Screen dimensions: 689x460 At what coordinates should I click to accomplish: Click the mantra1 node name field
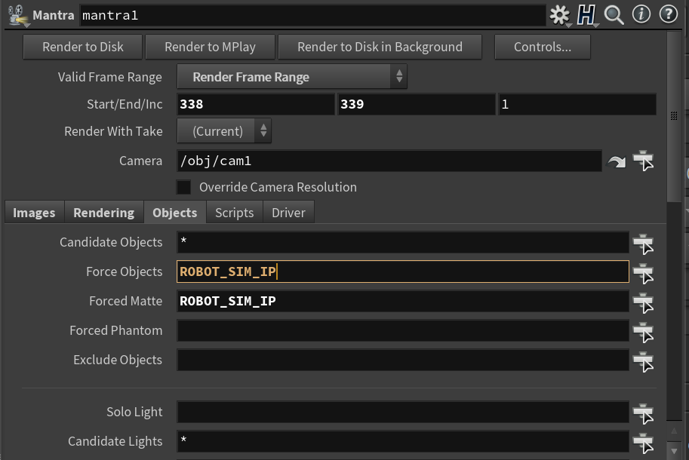pos(312,15)
